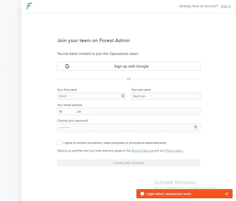Image resolution: width=236 pixels, height=202 pixels.
Task: Dismiss the Login failed notification
Action: pos(227,194)
